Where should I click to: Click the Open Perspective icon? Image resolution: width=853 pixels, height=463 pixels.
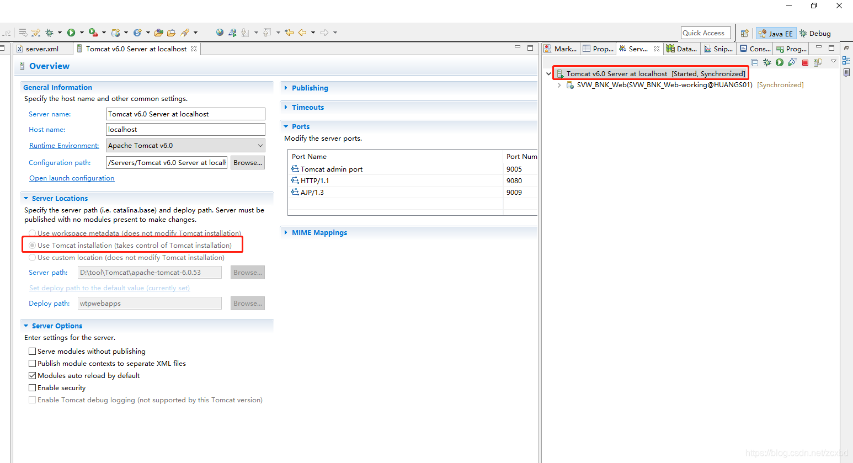[745, 33]
